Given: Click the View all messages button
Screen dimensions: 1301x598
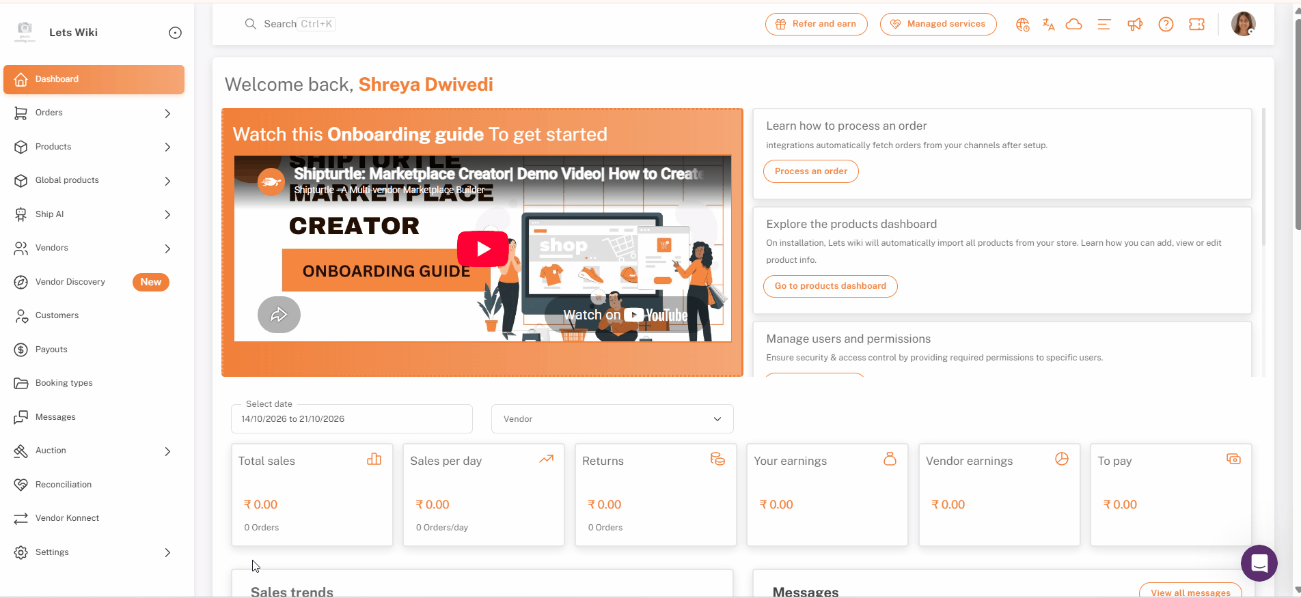Looking at the screenshot, I should click(x=1190, y=591).
